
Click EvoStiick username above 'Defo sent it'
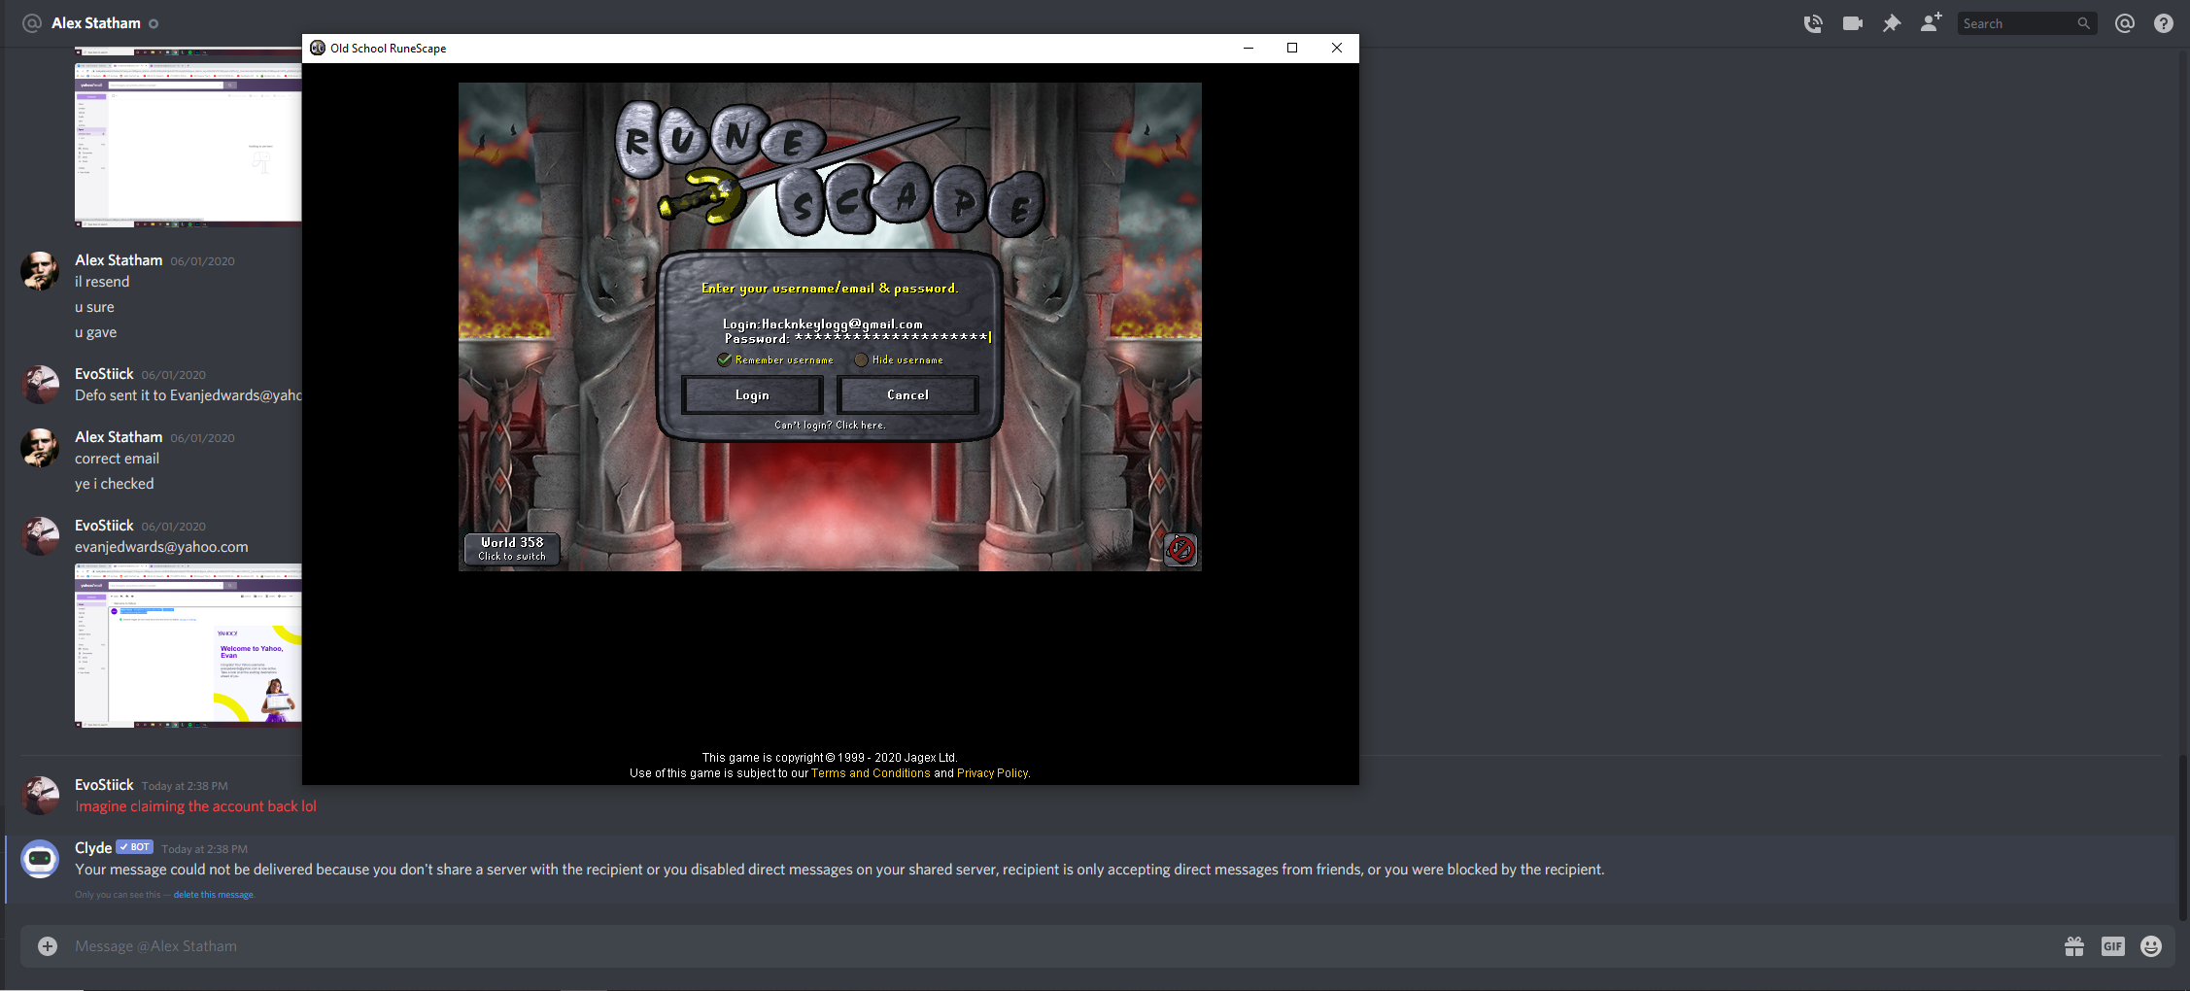coord(104,374)
